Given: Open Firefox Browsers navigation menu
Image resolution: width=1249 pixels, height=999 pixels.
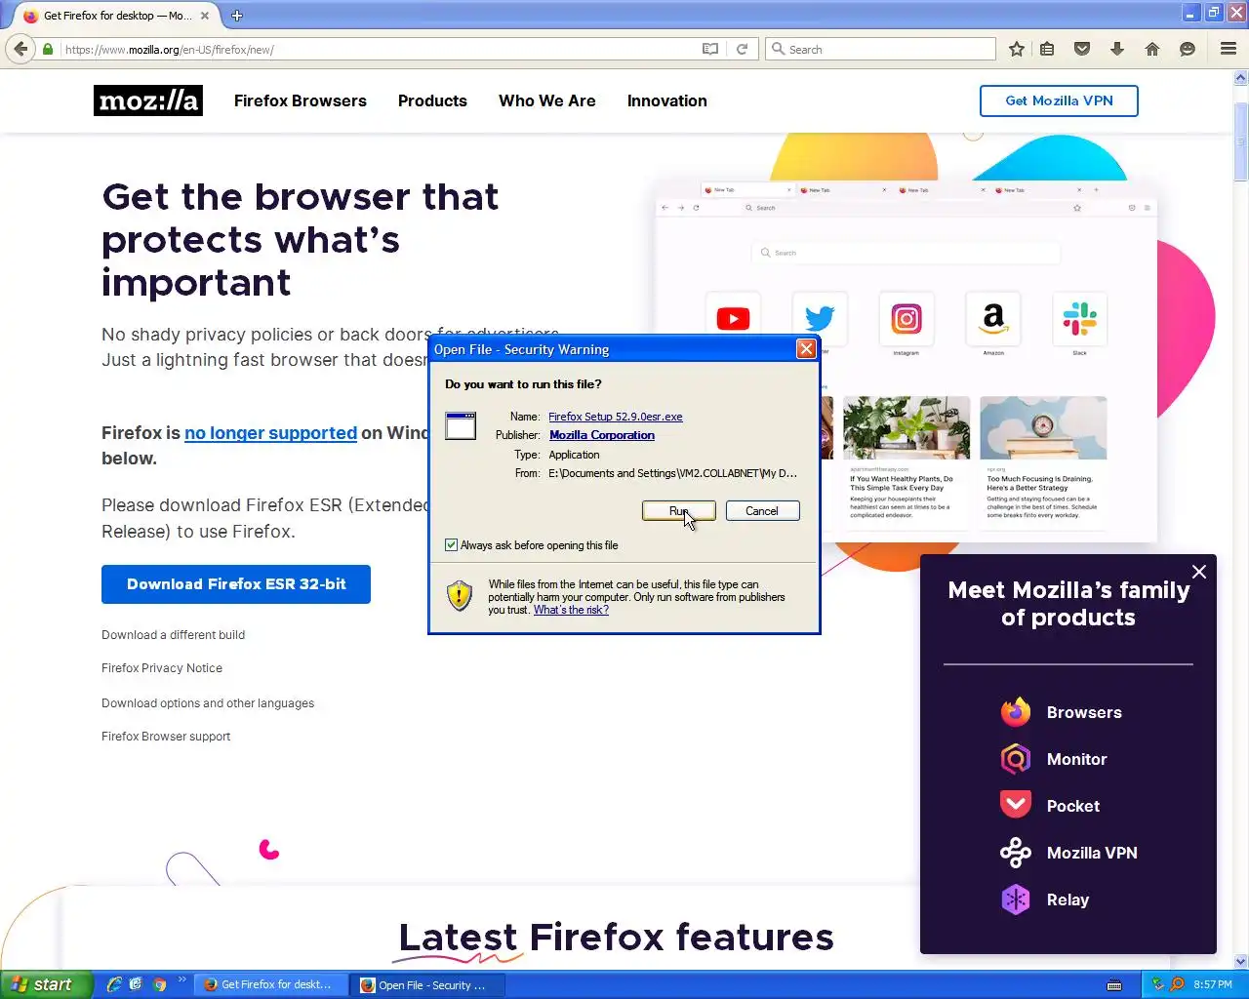Looking at the screenshot, I should click(301, 100).
